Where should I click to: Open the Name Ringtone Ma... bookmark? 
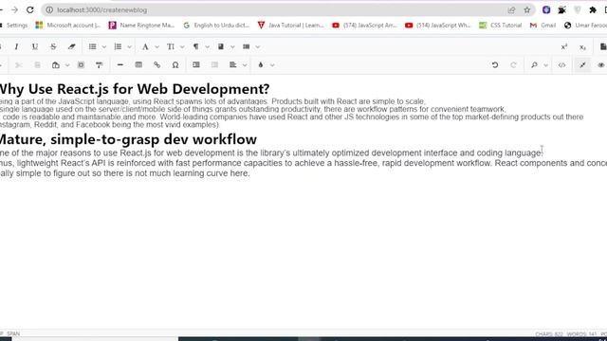141,26
